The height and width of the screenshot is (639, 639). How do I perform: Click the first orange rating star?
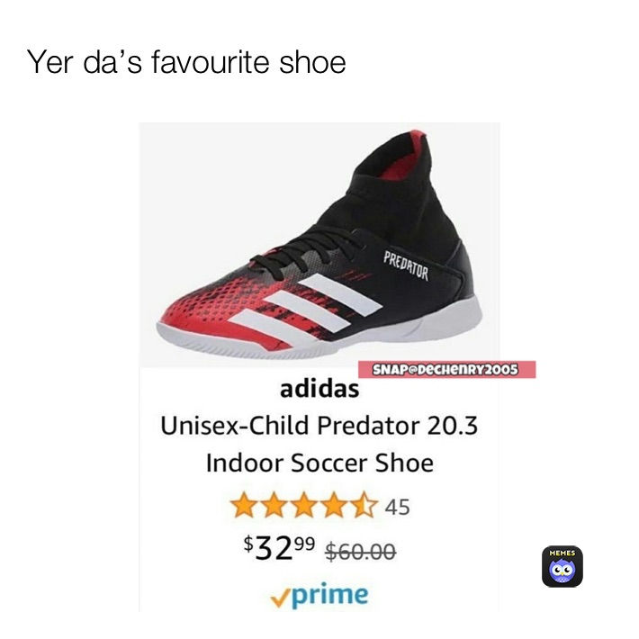coord(242,505)
